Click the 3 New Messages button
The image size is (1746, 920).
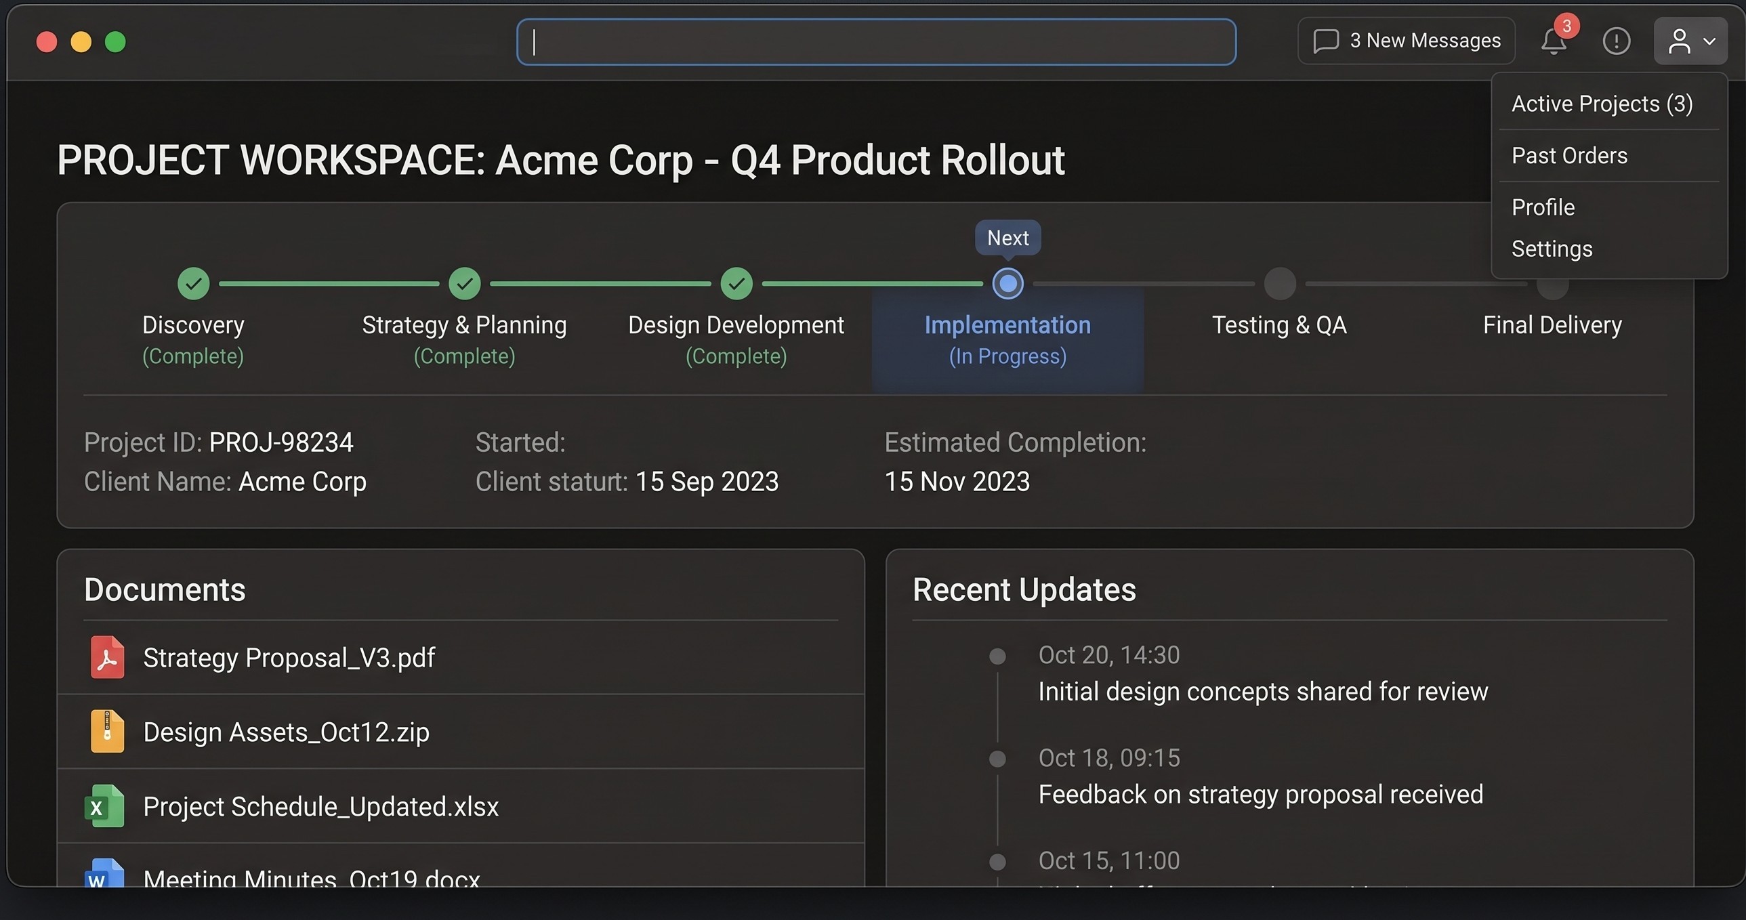pyautogui.click(x=1407, y=41)
